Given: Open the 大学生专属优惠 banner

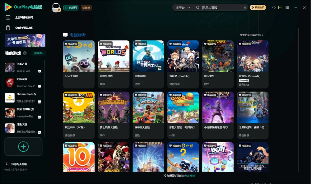Looking at the screenshot, I should pos(26,40).
